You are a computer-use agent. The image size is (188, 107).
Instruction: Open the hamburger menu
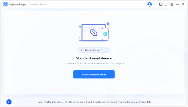click(x=172, y=4)
